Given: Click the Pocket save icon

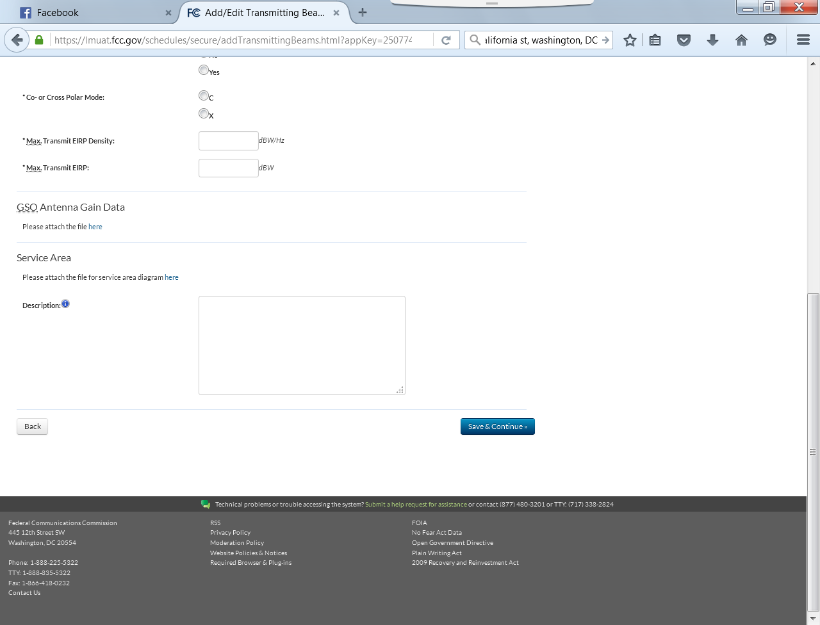Looking at the screenshot, I should [x=684, y=40].
